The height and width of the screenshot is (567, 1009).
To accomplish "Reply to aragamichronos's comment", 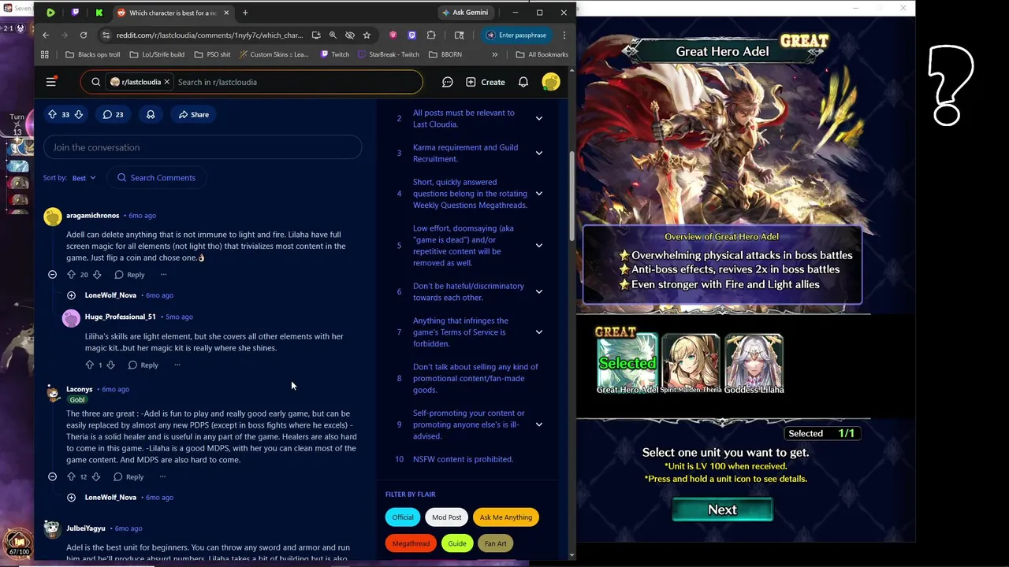I will (x=129, y=275).
